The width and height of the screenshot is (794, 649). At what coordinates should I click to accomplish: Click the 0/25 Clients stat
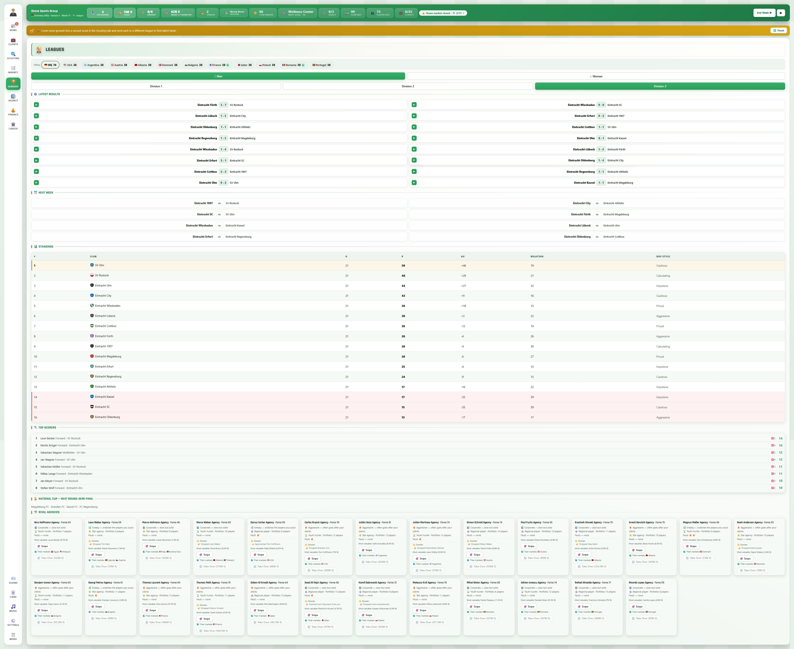(406, 13)
